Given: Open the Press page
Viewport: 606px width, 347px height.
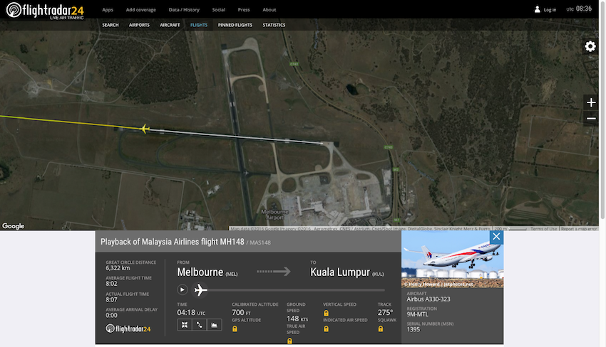Looking at the screenshot, I should (244, 10).
